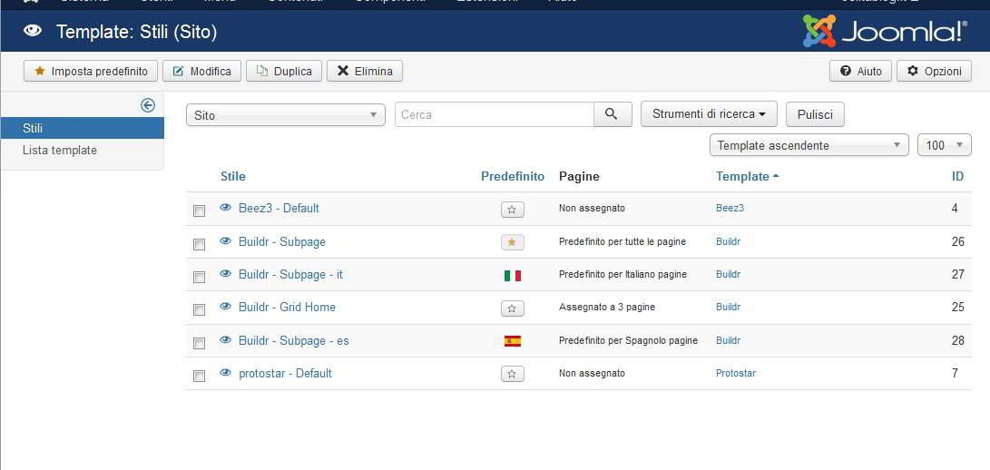Preview Buildr - Grid Home eye icon
This screenshot has width=990, height=470.
[225, 307]
